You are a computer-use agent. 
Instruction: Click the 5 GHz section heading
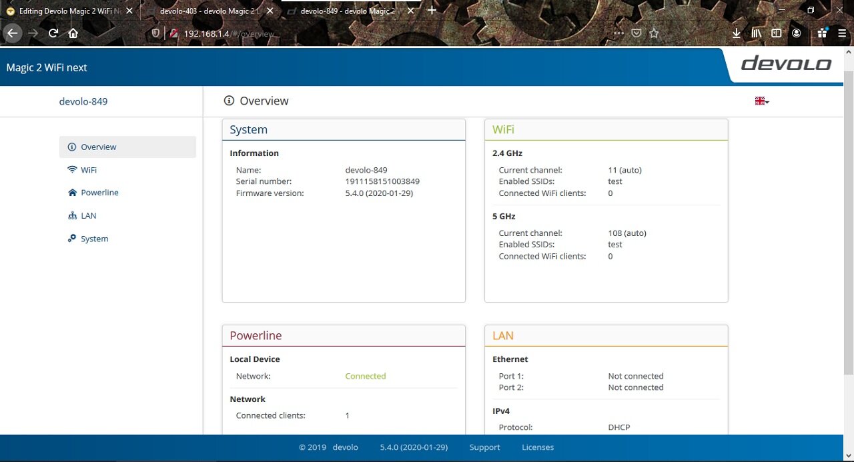(x=504, y=217)
